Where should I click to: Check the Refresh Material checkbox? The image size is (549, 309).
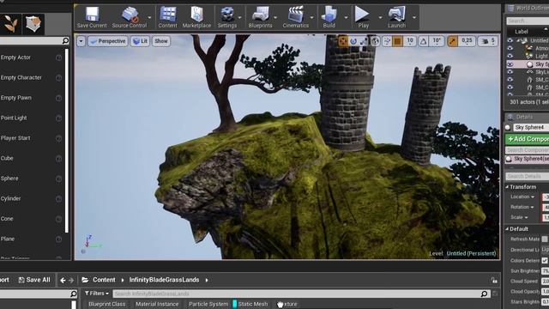click(x=545, y=239)
